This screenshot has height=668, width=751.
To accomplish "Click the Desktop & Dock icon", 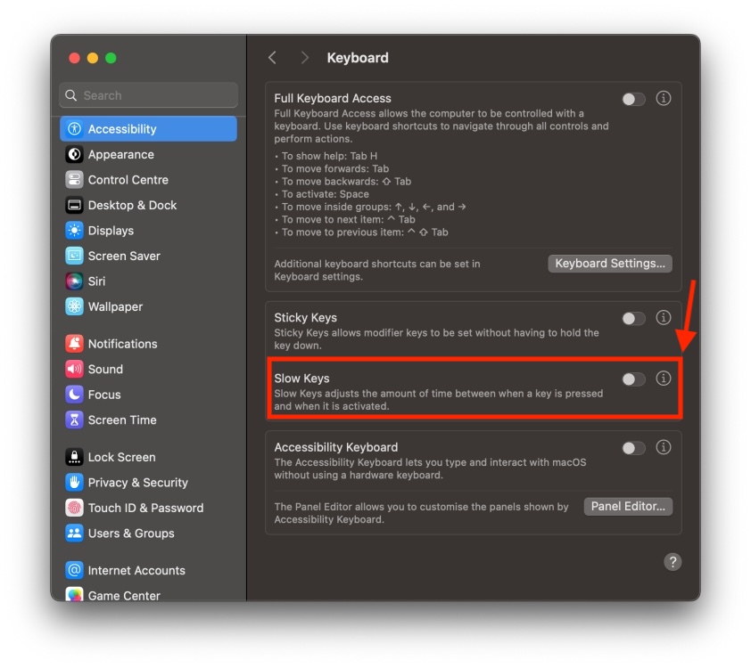I will pos(74,205).
